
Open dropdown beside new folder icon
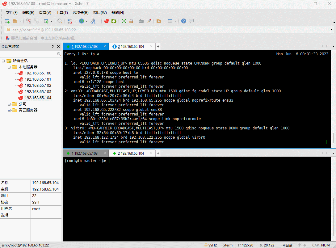(x=164, y=21)
